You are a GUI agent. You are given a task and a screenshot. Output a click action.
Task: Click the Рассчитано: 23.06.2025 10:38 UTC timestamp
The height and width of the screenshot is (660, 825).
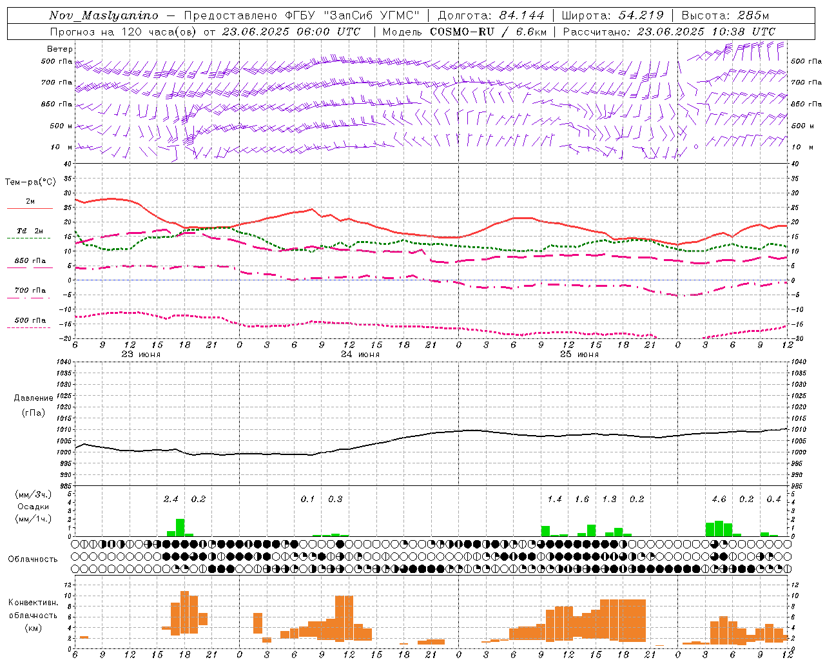pyautogui.click(x=669, y=32)
